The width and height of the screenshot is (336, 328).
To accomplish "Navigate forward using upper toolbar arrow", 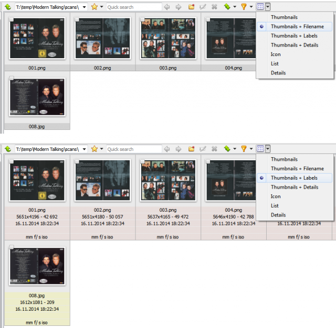I will [x=178, y=7].
